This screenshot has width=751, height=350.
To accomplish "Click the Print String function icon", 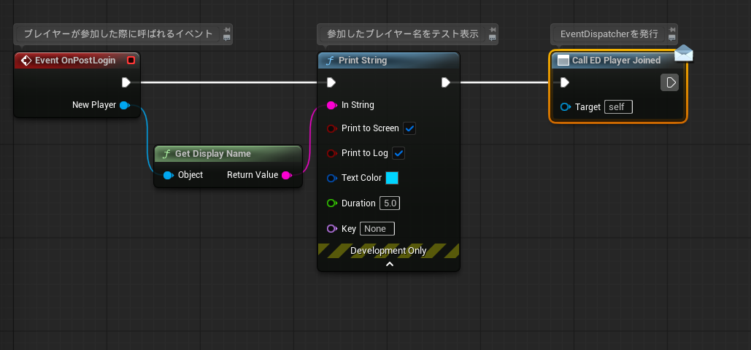I will pos(330,61).
